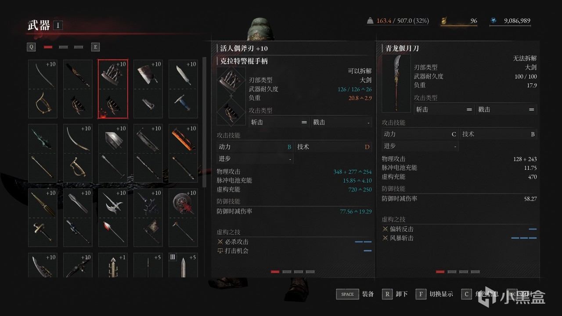This screenshot has width=562, height=316.
Task: Switch to next category with E key
Action: pos(95,47)
